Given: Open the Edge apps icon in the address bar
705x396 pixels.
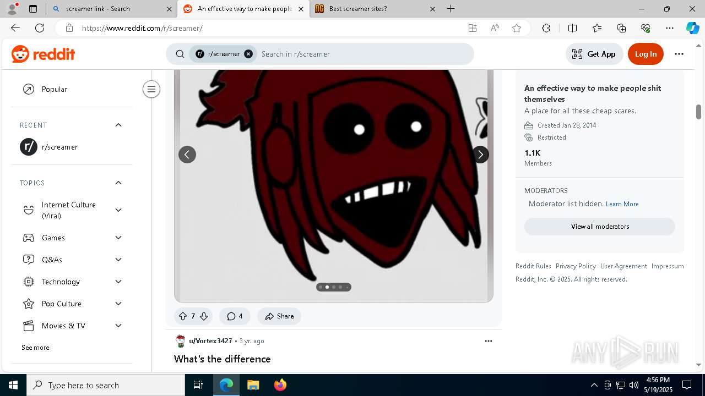Looking at the screenshot, I should (473, 28).
